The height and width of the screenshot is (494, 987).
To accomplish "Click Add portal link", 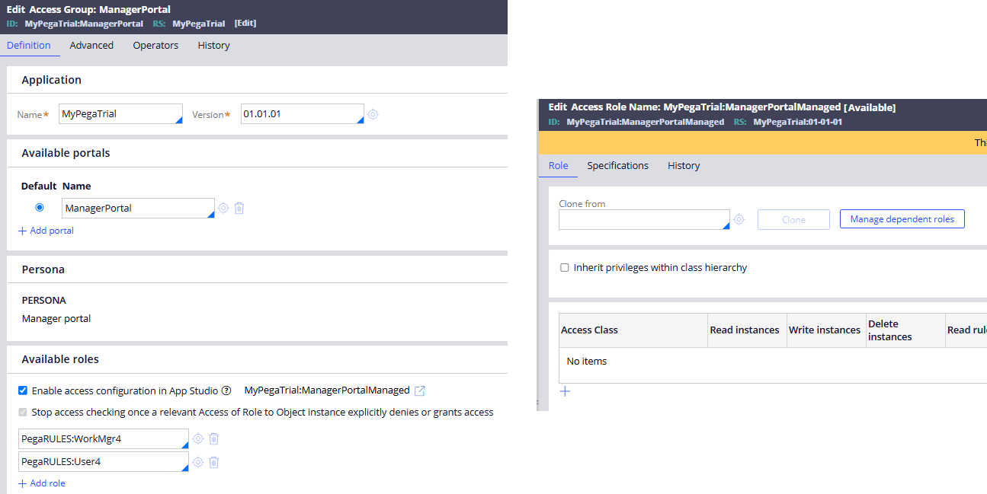I will (46, 231).
